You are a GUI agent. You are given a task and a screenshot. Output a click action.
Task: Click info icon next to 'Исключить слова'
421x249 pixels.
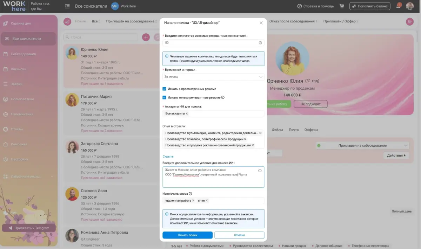(x=191, y=194)
